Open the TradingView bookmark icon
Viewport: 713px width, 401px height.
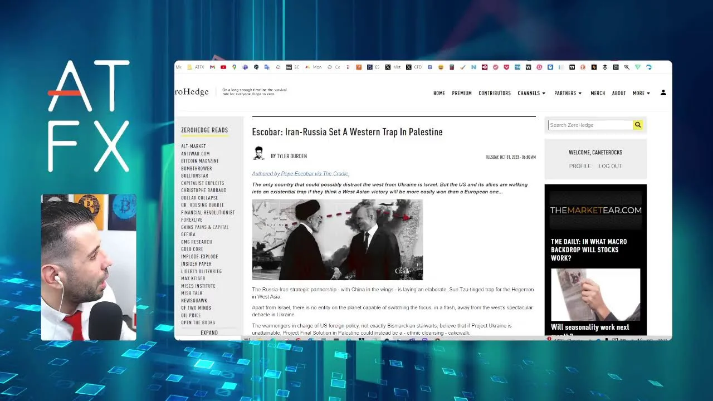572,67
